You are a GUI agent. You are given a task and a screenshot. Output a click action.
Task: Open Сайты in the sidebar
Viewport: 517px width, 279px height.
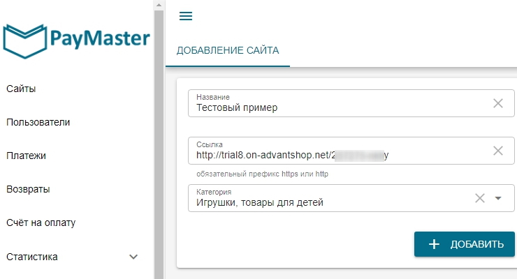(x=21, y=89)
